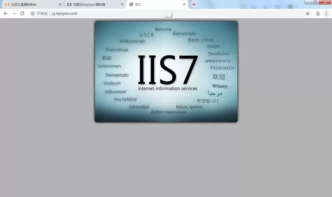Restore down the browser window

[315, 2]
